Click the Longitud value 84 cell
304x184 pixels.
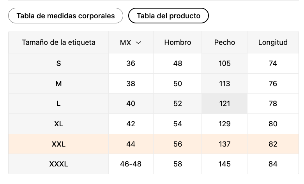point(273,164)
